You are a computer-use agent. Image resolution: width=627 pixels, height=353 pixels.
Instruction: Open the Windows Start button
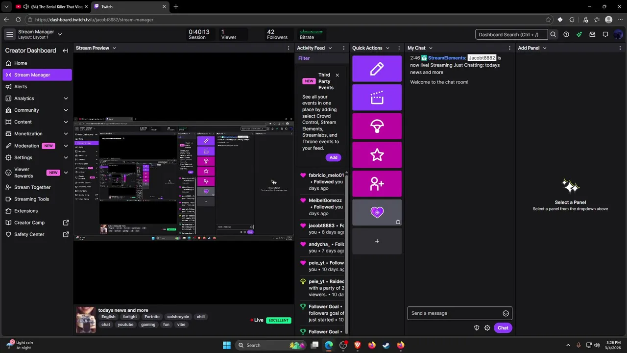click(x=227, y=345)
